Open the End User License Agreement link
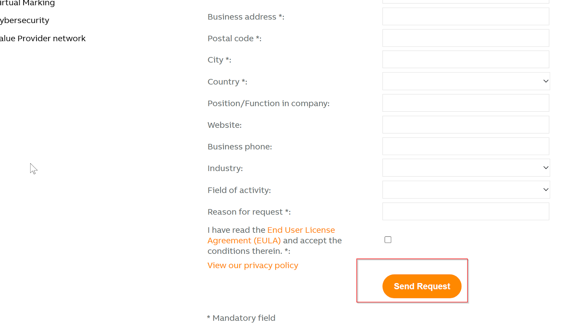Viewport: 563px width, 336px height. coord(271,235)
